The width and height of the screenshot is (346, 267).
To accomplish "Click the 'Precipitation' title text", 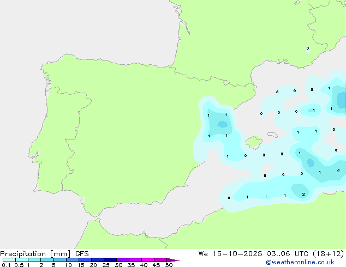I will point(23,254).
